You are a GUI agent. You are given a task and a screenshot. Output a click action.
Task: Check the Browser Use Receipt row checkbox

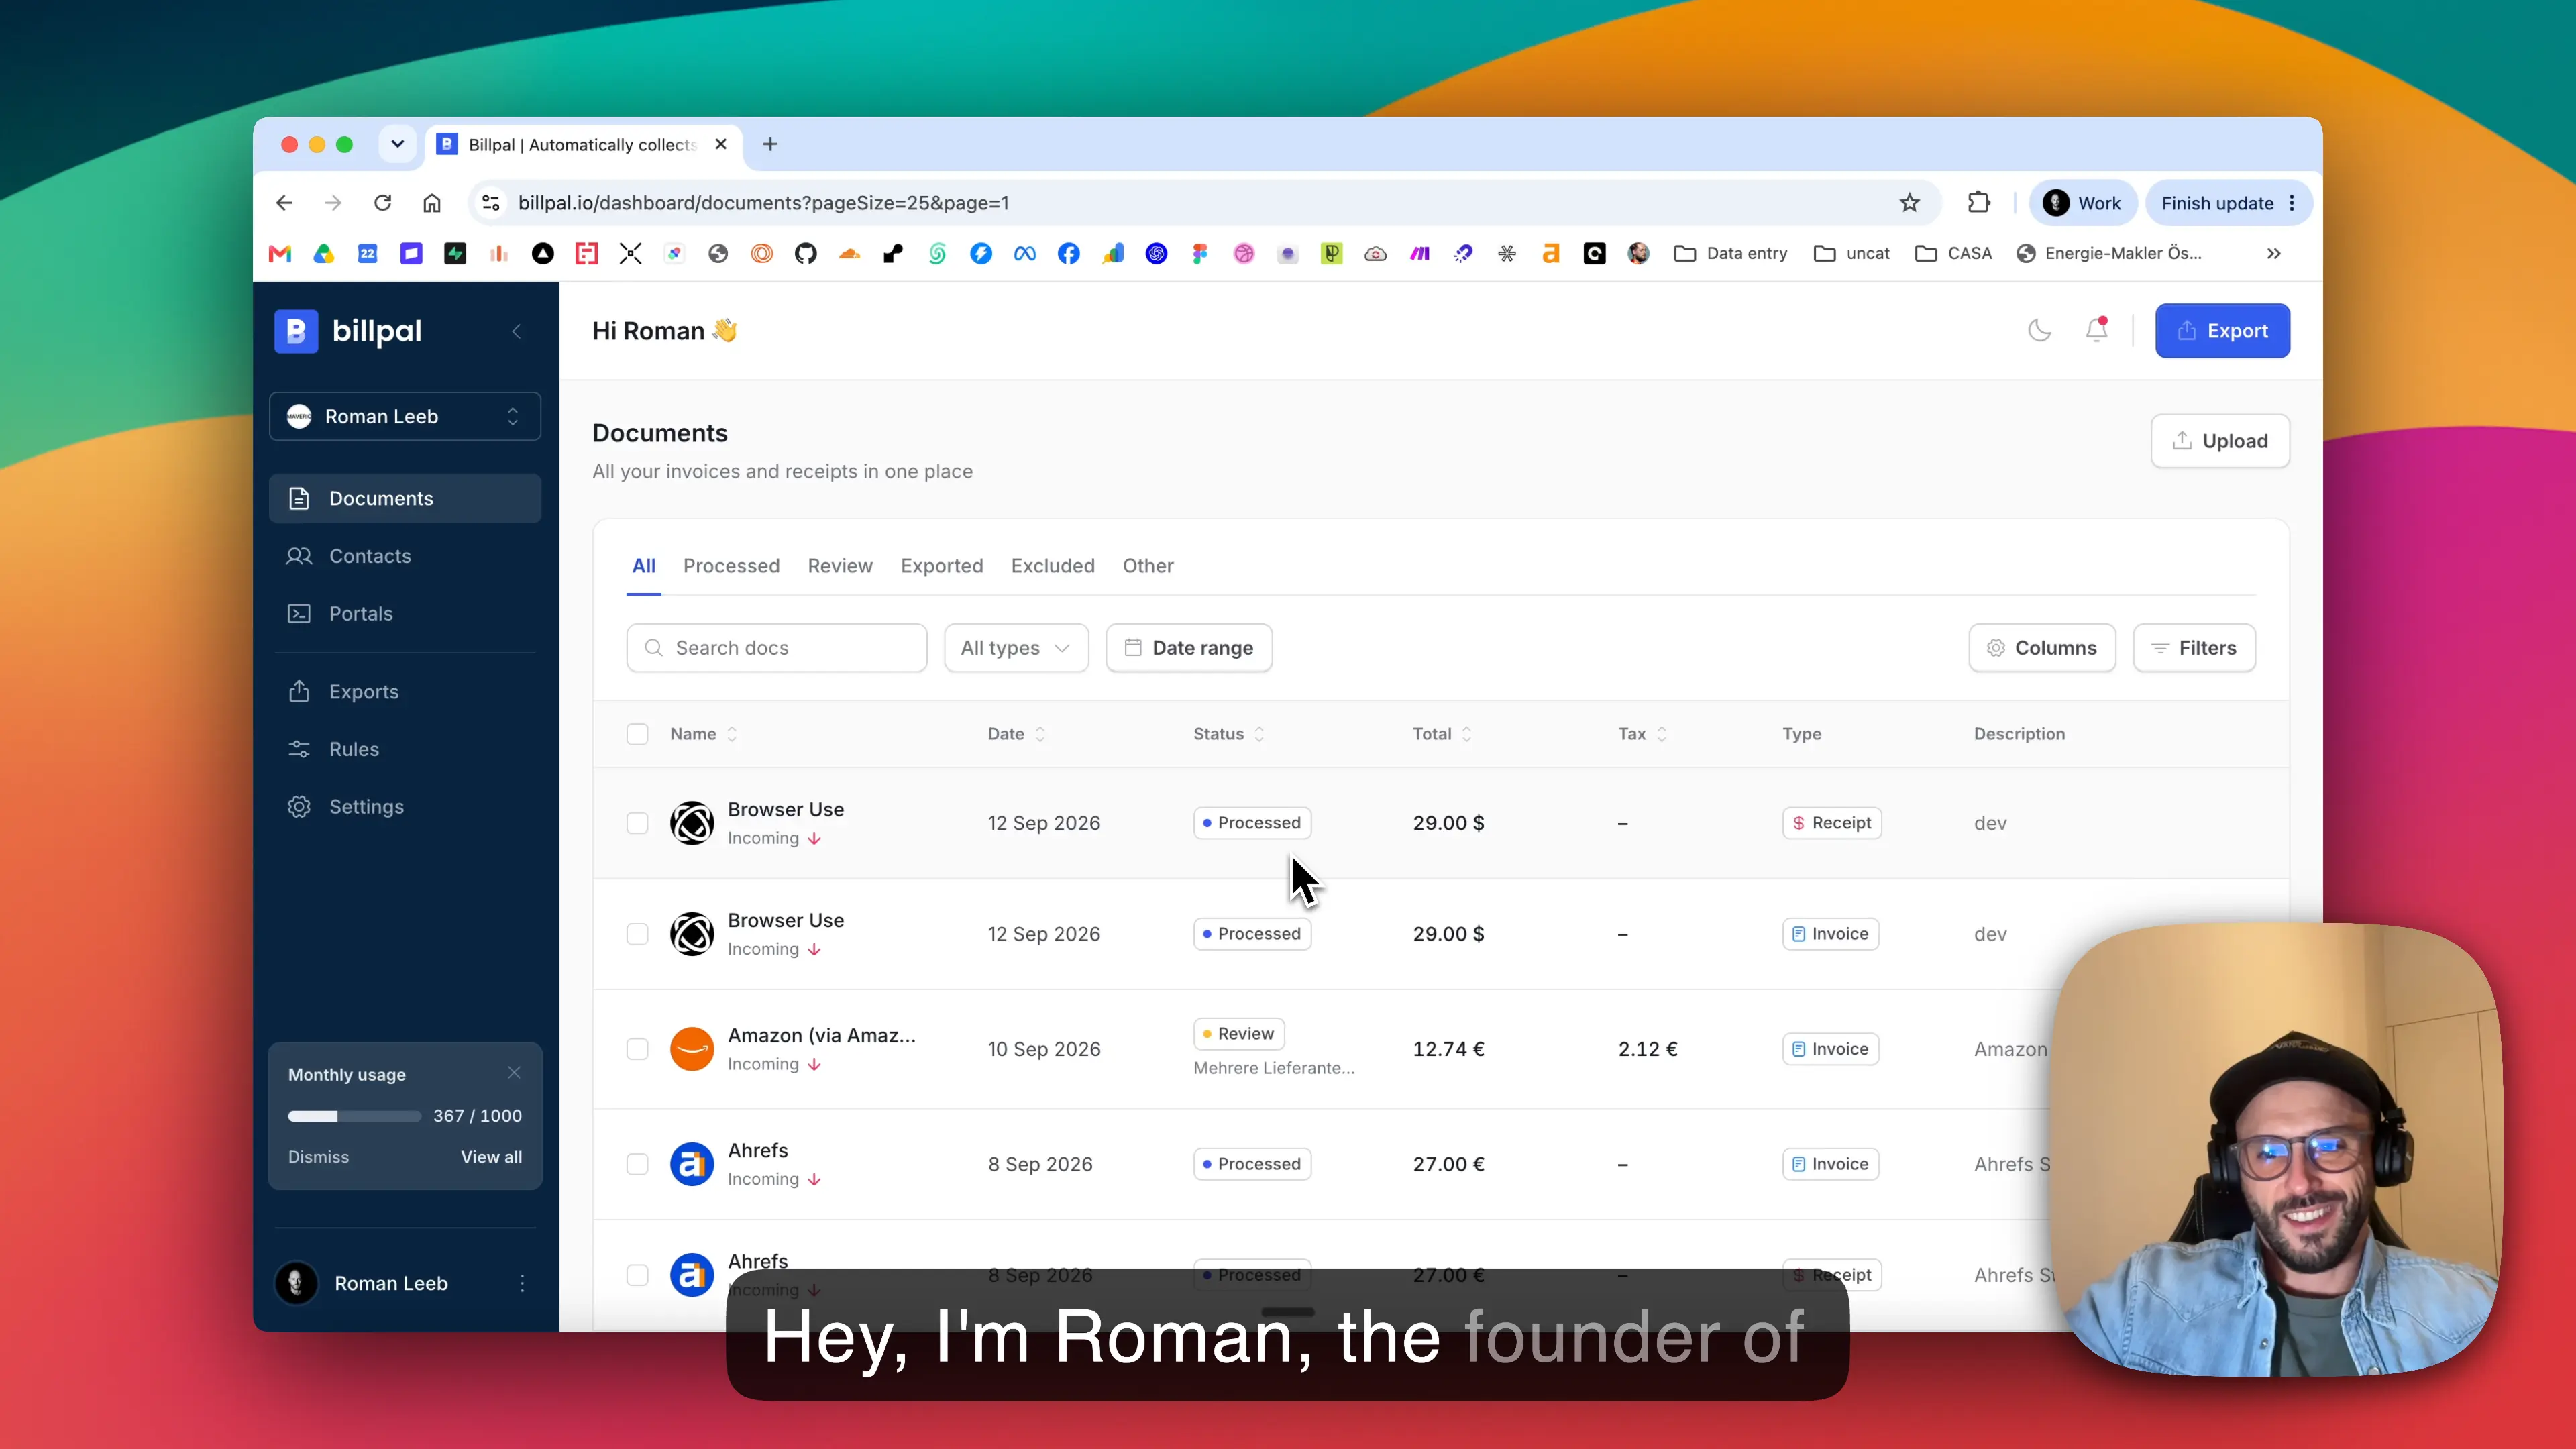click(x=637, y=823)
